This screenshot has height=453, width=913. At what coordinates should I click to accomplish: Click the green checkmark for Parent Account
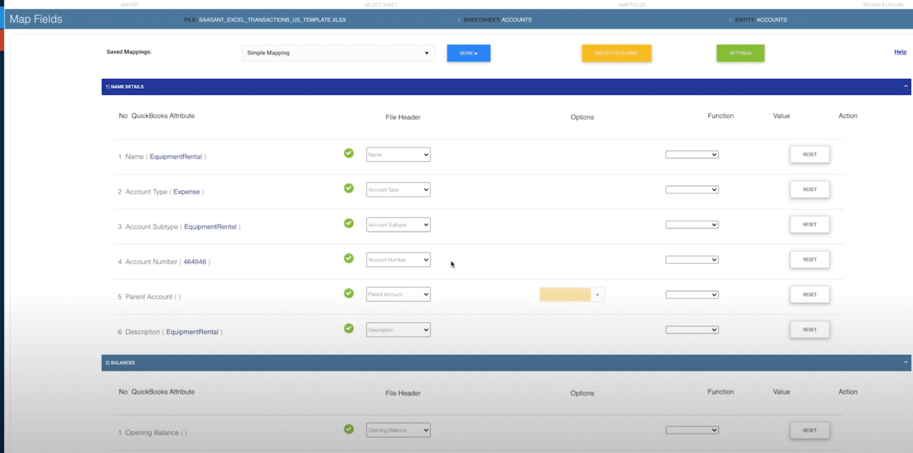(349, 293)
